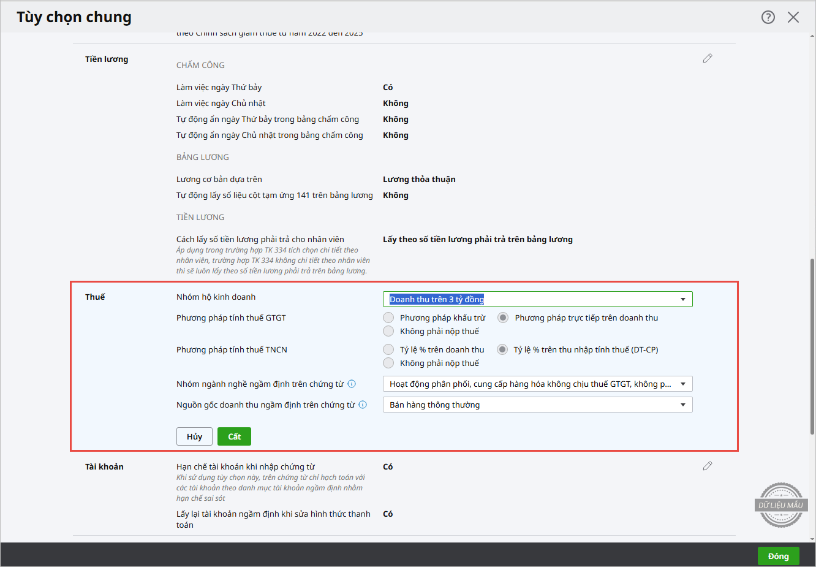This screenshot has height=567, width=816.
Task: Select Phương pháp trực tiếp trên doanh thu
Action: pos(503,318)
